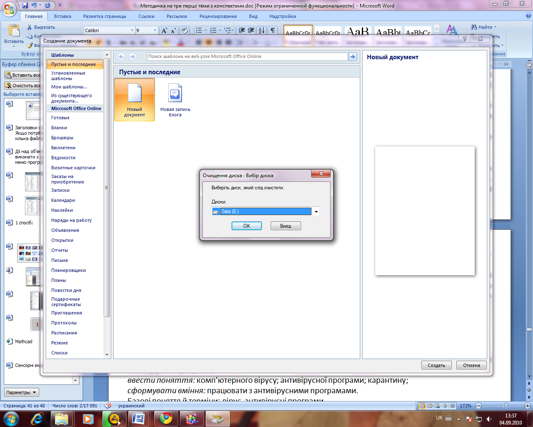Switch to Draft view in status bar
Screen dimensions: 533x427
452,406
